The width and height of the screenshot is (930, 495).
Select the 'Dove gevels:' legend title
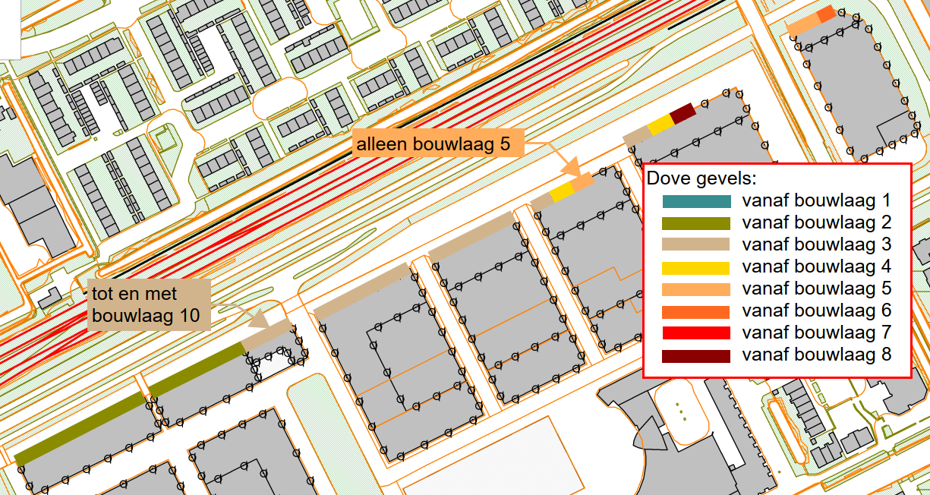coord(702,179)
